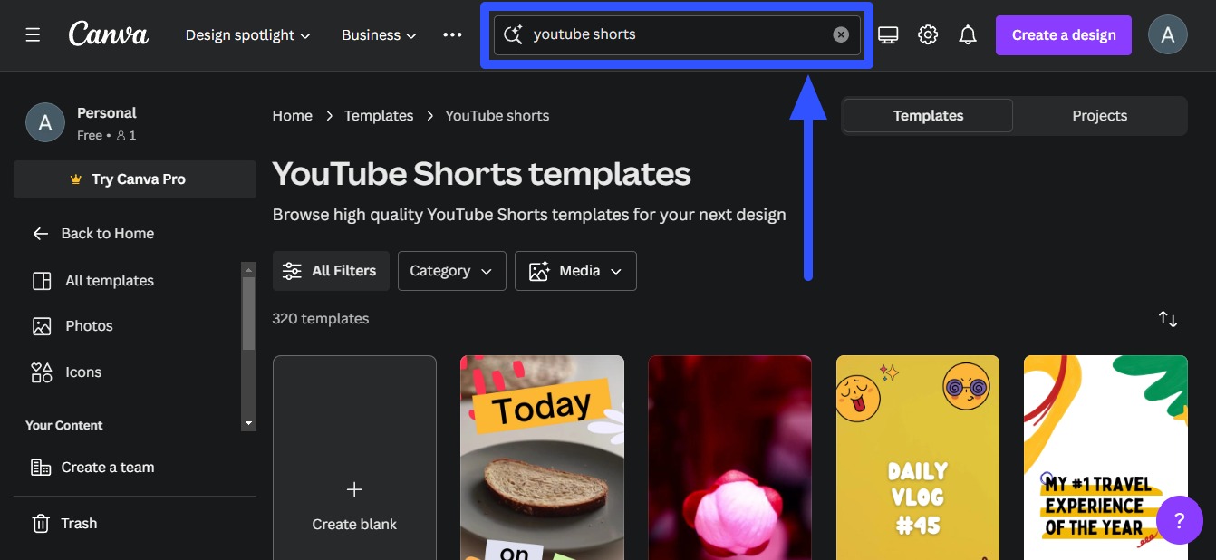The width and height of the screenshot is (1216, 560).
Task: Open the Trash section
Action: coord(78,523)
